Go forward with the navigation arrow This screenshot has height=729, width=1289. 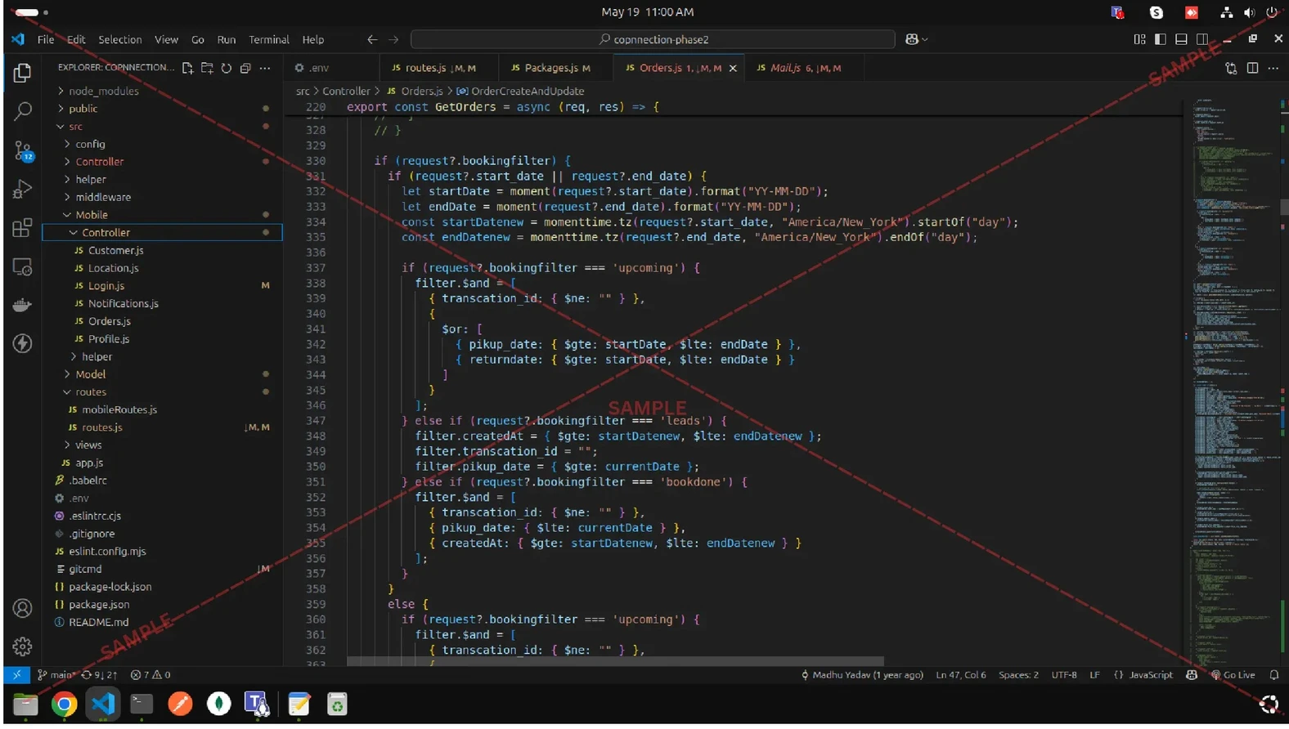(x=393, y=39)
